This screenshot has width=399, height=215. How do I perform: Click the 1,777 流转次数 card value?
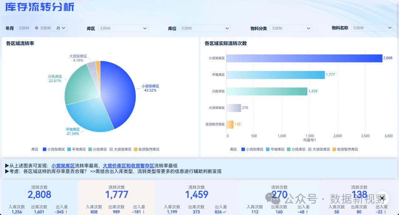(116, 195)
